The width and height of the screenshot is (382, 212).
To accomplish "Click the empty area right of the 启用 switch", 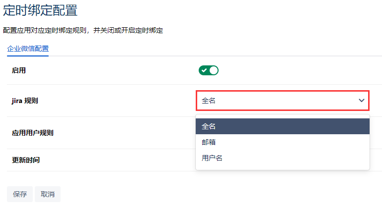I will pyautogui.click(x=293, y=70).
